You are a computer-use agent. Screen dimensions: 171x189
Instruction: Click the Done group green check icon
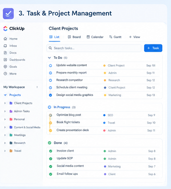pyautogui.click(x=49, y=143)
